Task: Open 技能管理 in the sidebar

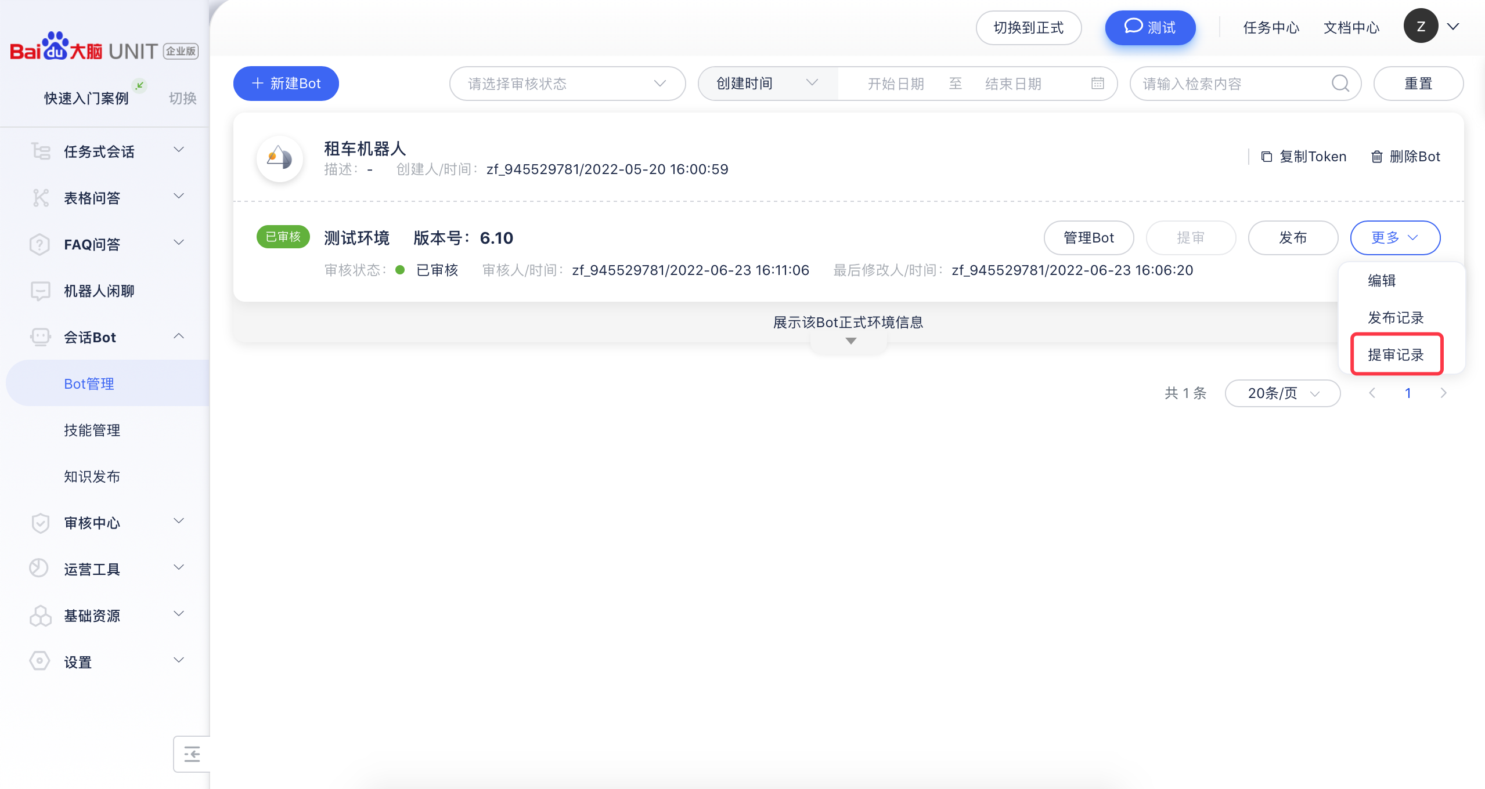Action: click(92, 430)
